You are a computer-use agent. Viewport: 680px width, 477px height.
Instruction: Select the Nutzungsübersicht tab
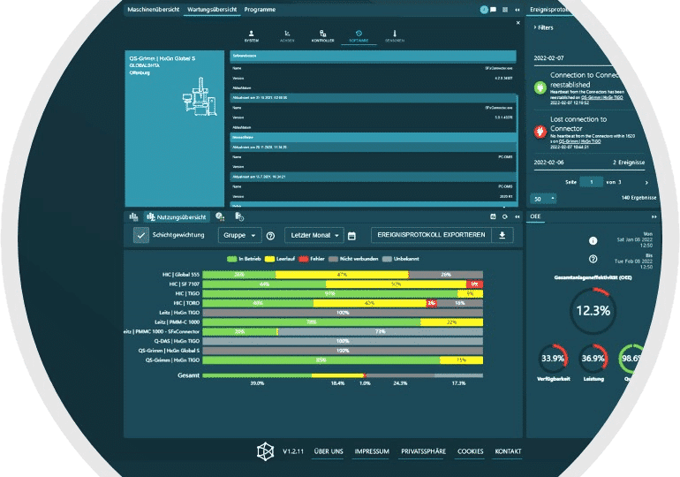click(x=177, y=216)
